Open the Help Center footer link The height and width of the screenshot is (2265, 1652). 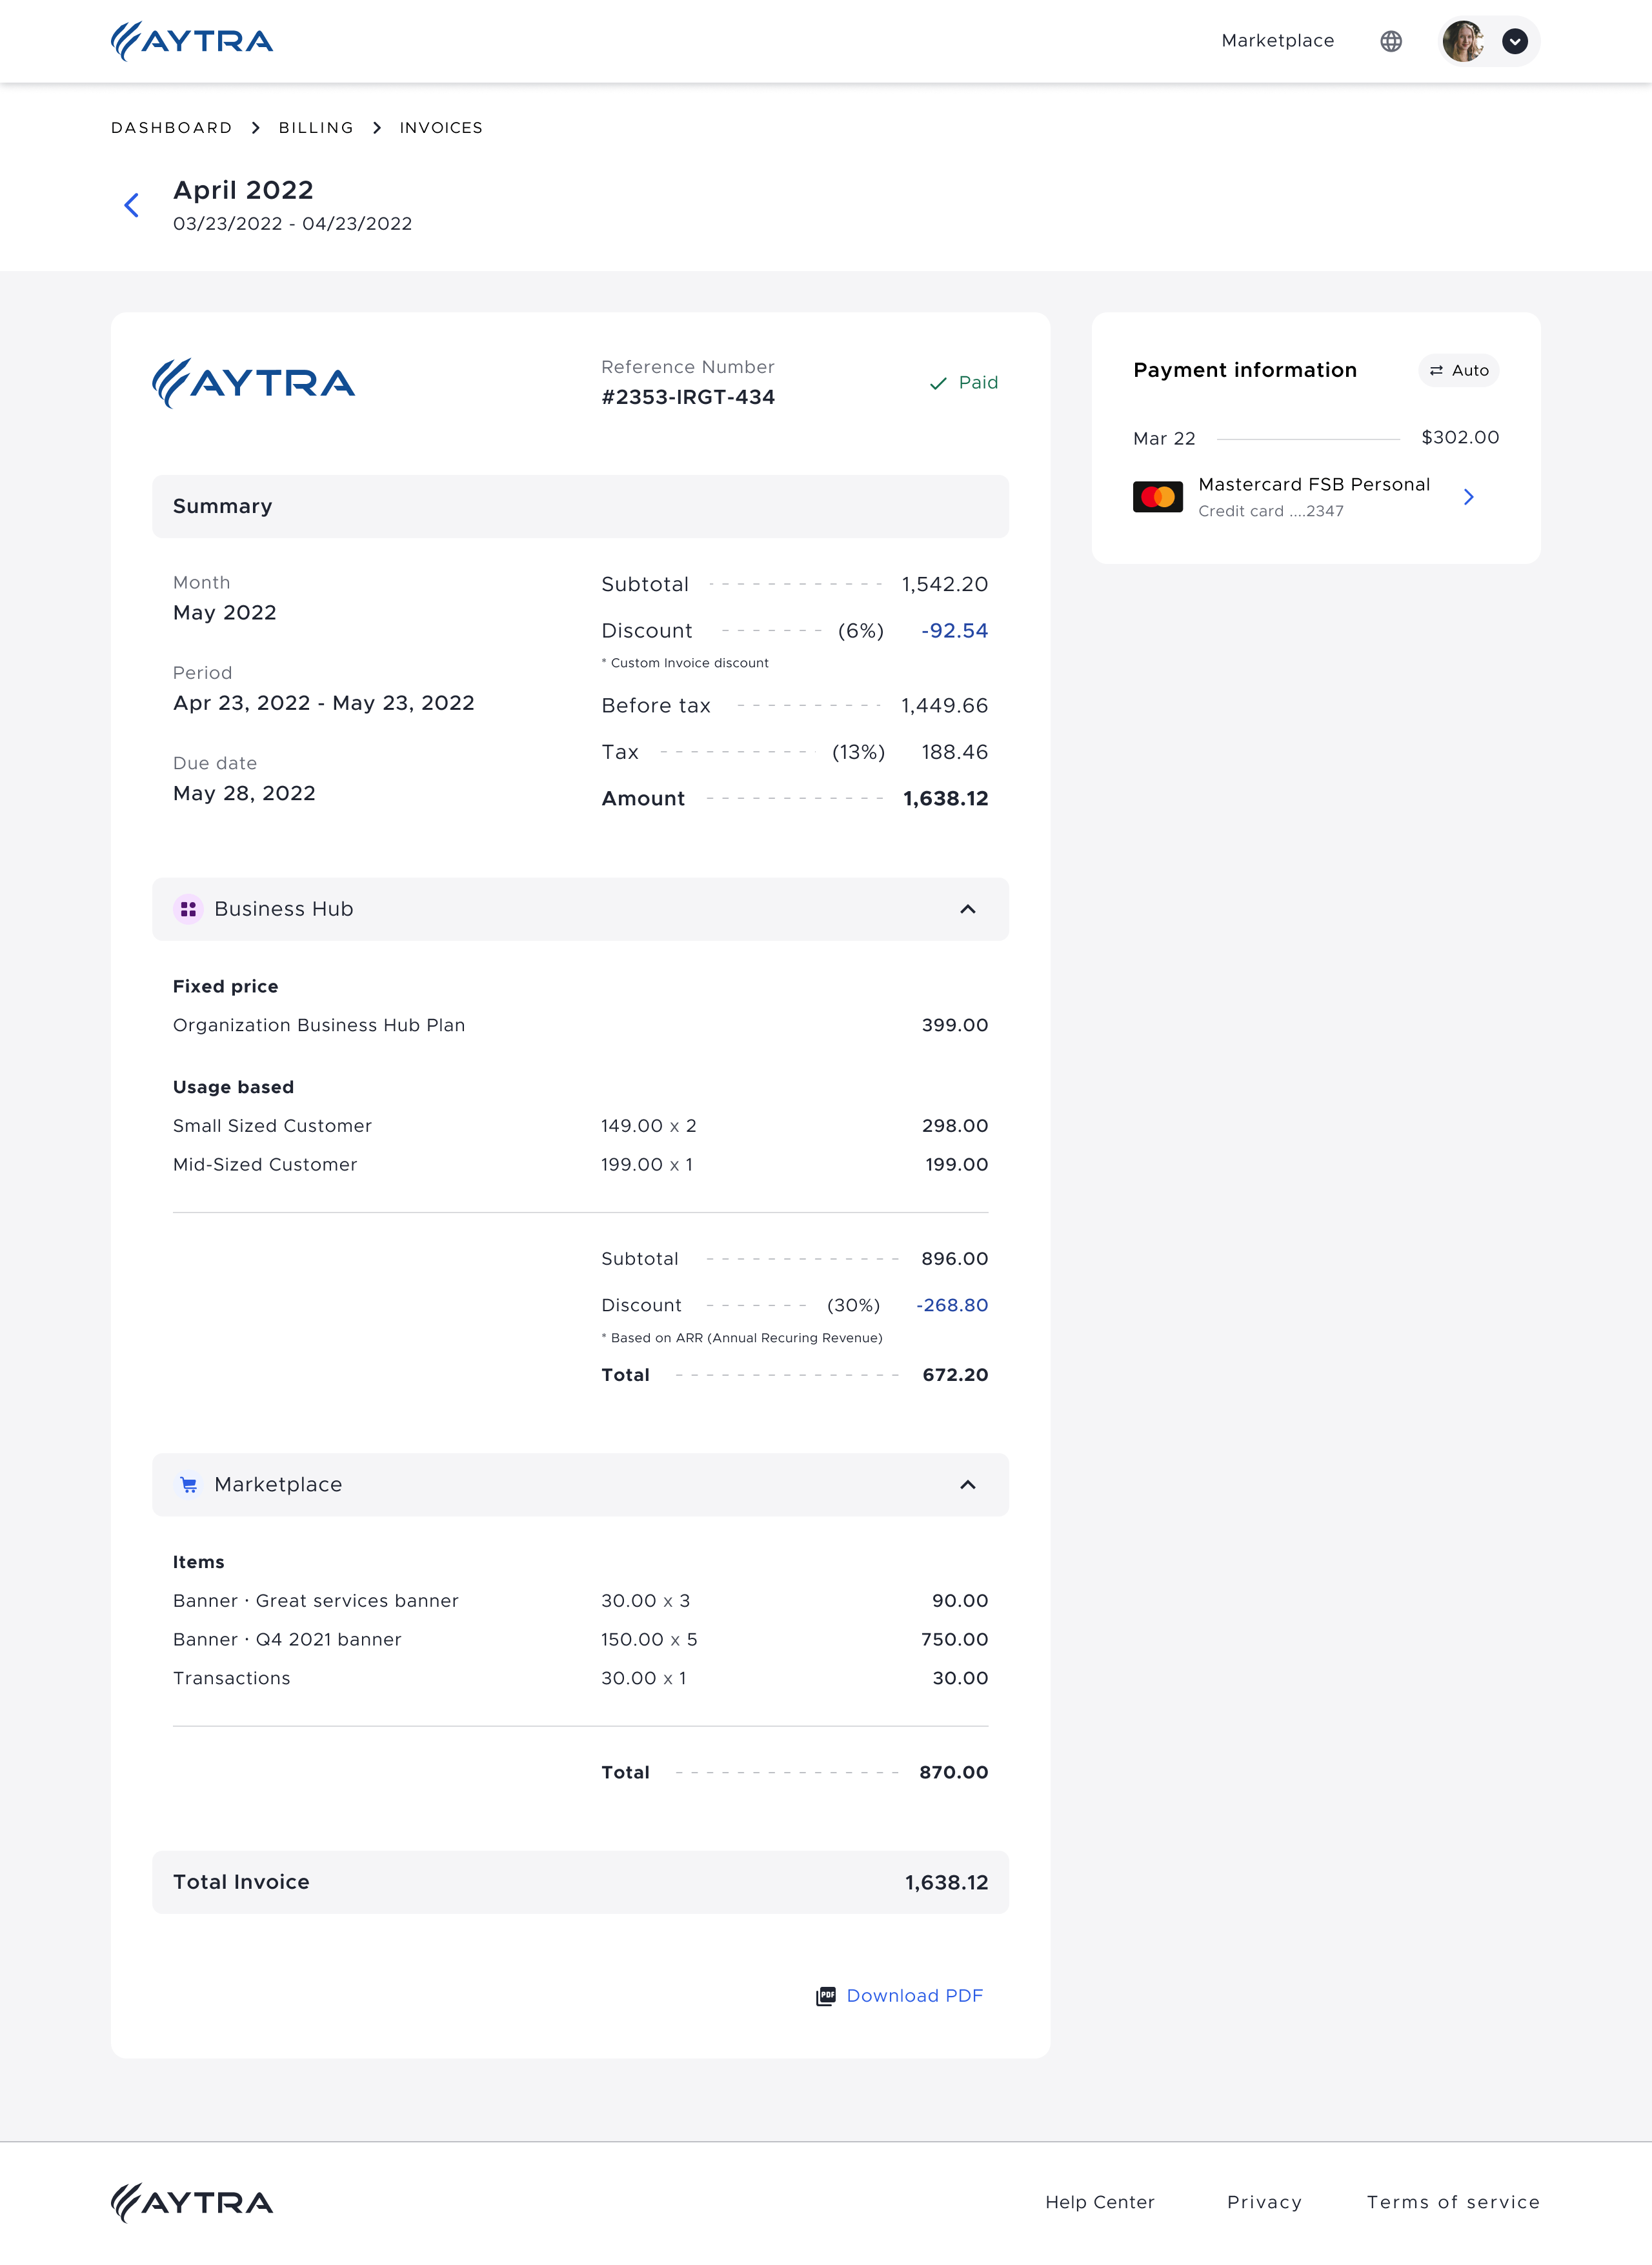(1099, 2202)
